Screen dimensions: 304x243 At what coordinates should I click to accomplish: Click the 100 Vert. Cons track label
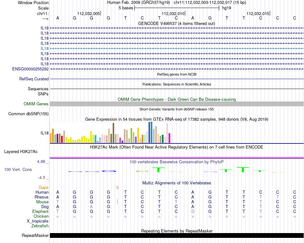18,169
